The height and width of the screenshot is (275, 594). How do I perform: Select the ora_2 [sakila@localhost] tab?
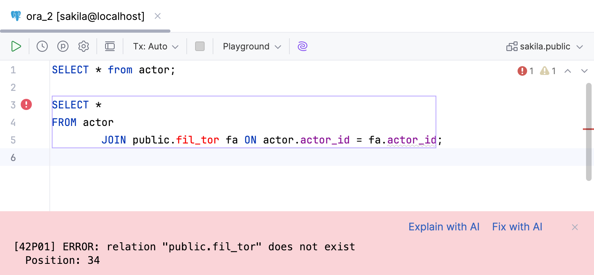[84, 16]
